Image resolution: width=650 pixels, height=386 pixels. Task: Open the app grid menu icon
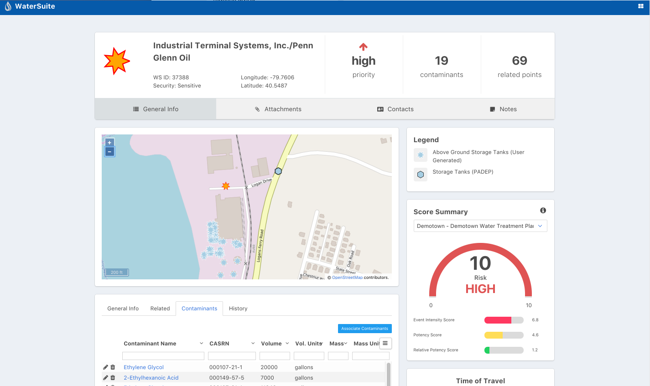coord(640,6)
